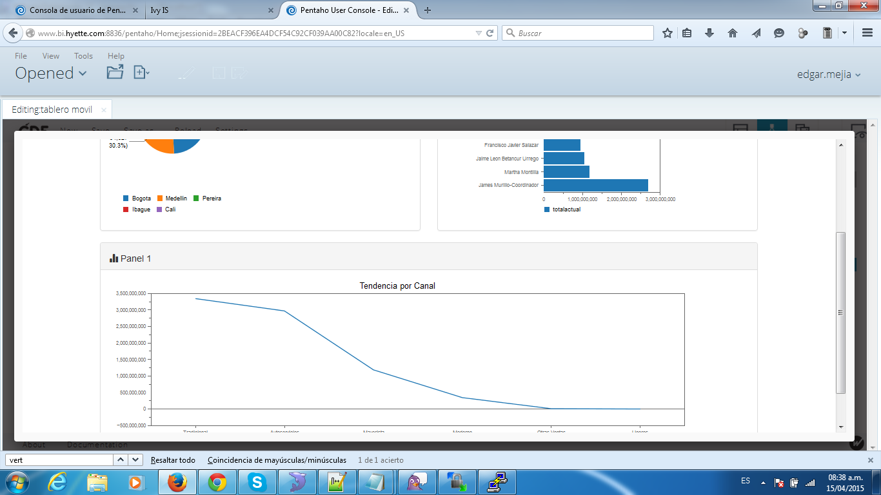
Task: Click the Pentaho new document icon
Action: (x=141, y=72)
